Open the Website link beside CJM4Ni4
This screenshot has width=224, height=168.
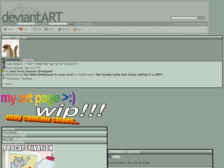(28, 60)
